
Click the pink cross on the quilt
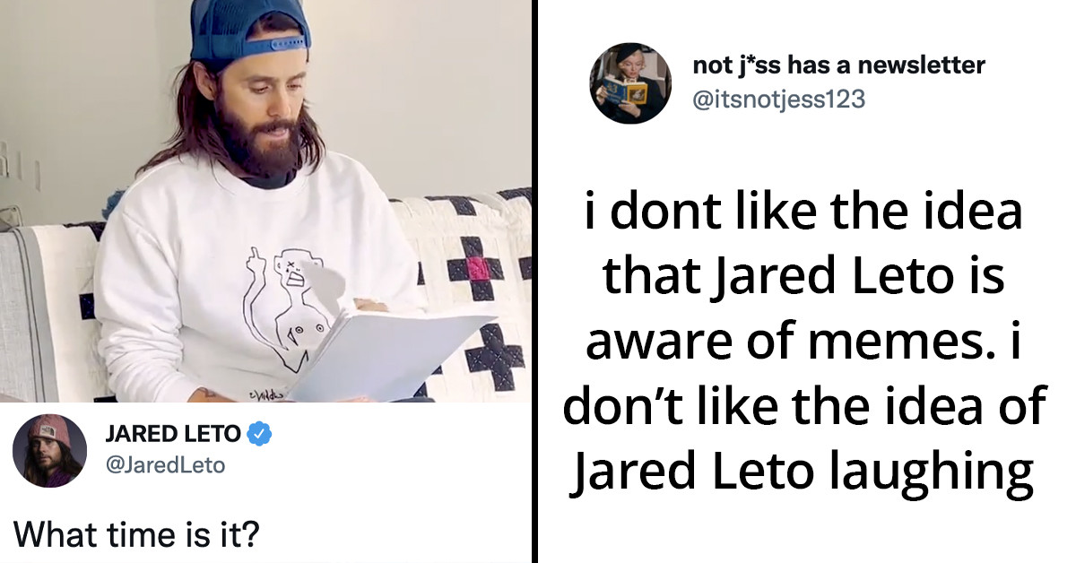[475, 267]
